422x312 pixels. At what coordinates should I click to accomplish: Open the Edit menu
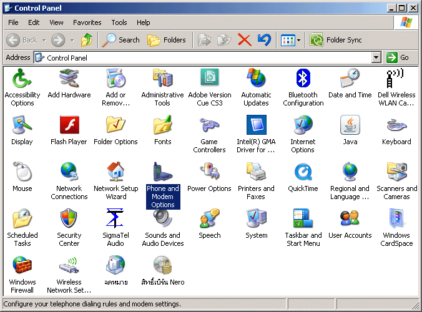click(34, 22)
